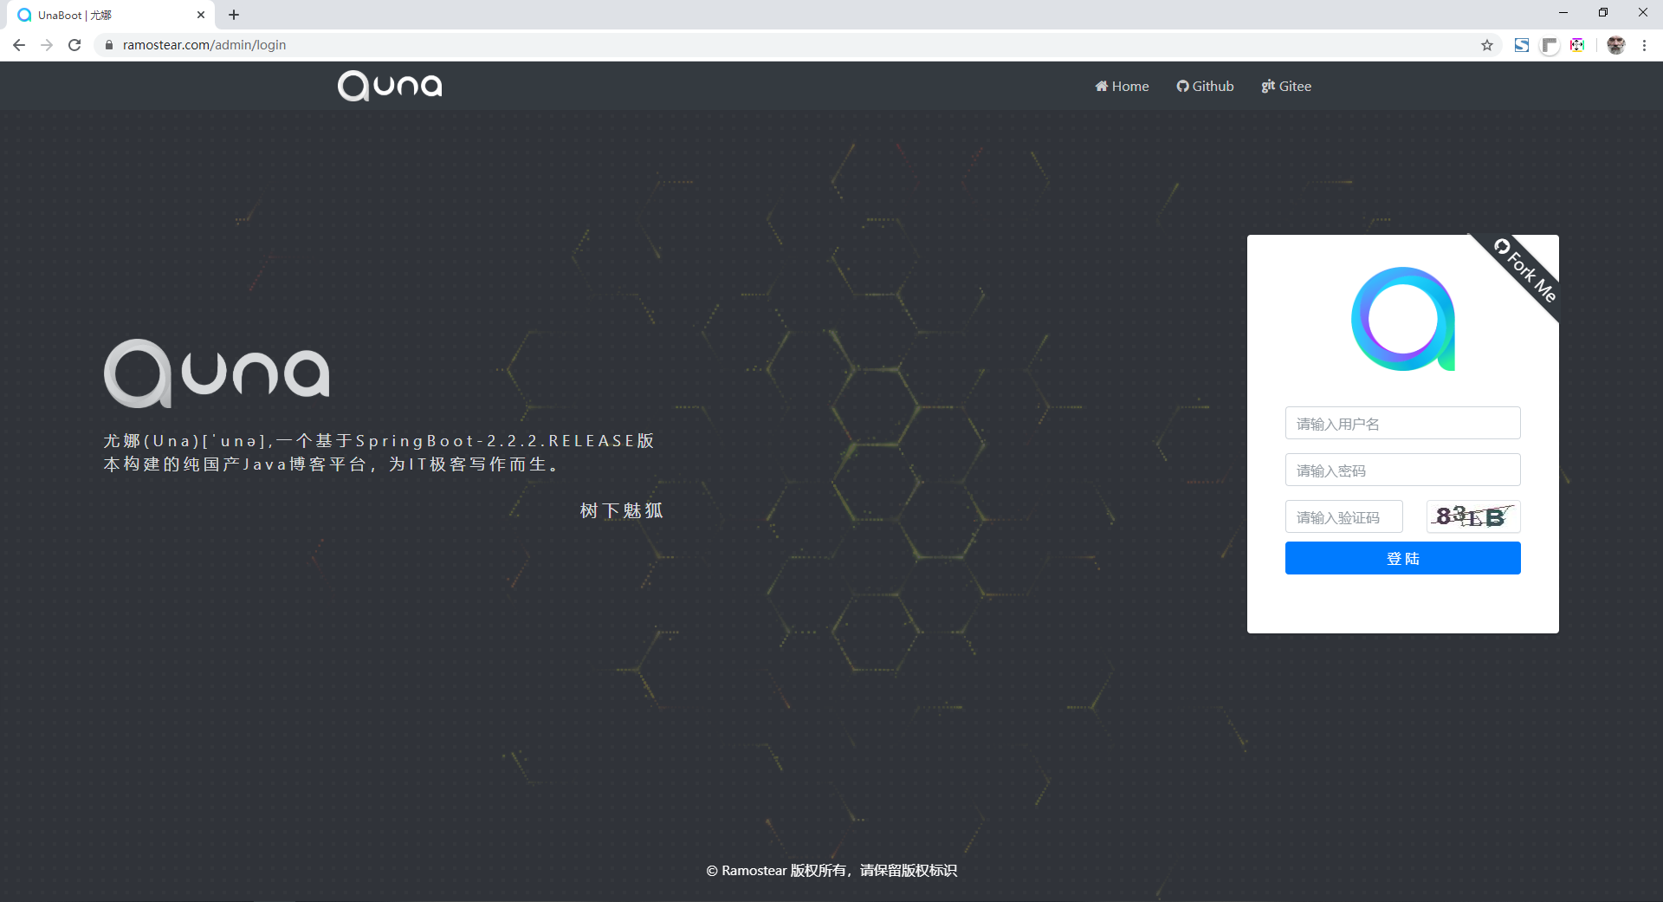Focus the username input field
The height and width of the screenshot is (902, 1663).
point(1402,424)
